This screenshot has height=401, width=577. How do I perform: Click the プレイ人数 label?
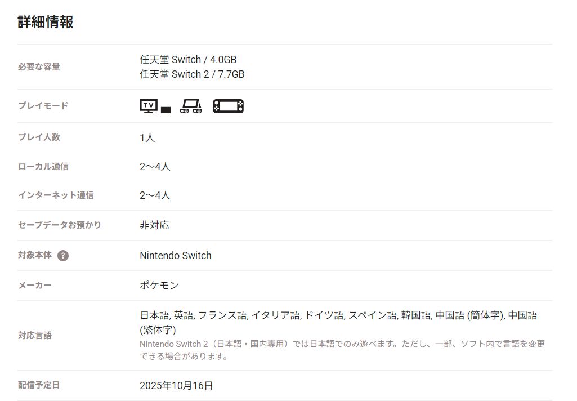point(39,137)
